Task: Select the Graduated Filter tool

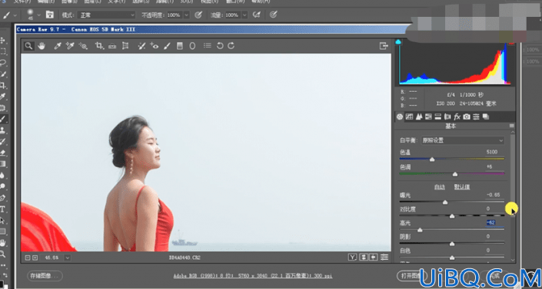Action: tap(180, 46)
